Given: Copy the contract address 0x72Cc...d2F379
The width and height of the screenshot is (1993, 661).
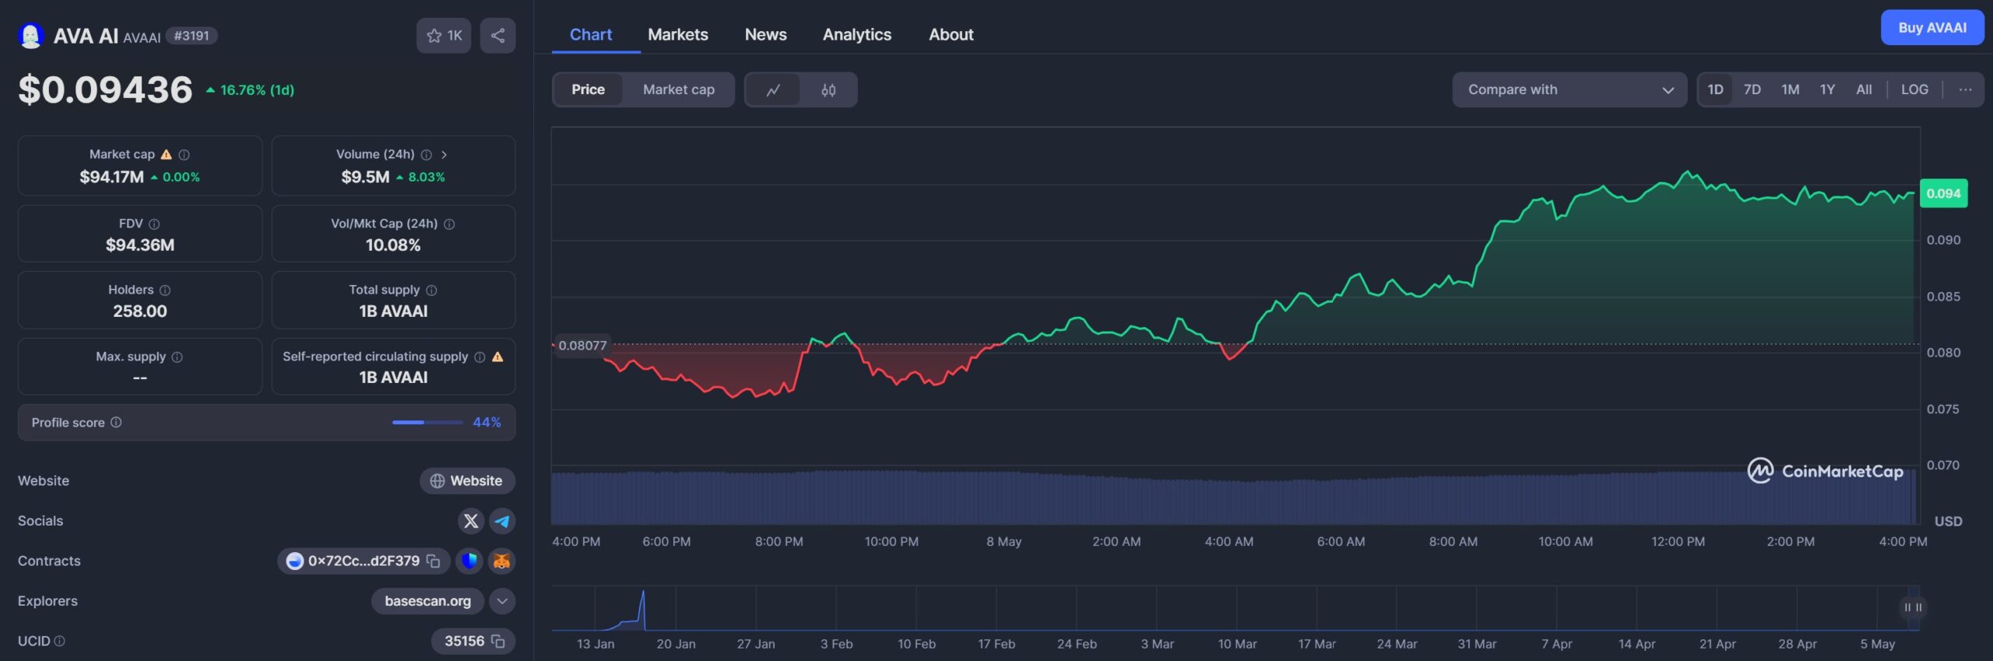Looking at the screenshot, I should (x=434, y=561).
